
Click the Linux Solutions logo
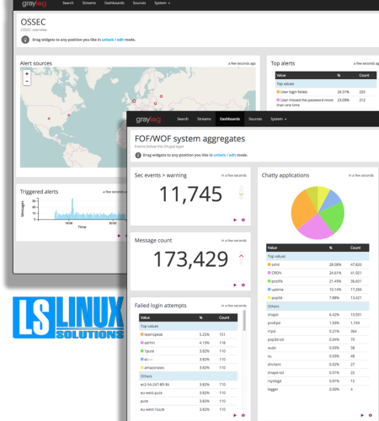68,317
